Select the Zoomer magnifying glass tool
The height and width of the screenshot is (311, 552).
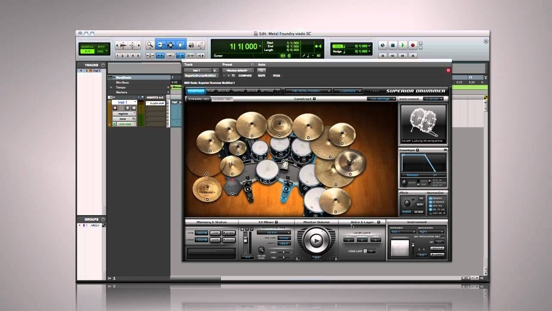click(x=150, y=45)
